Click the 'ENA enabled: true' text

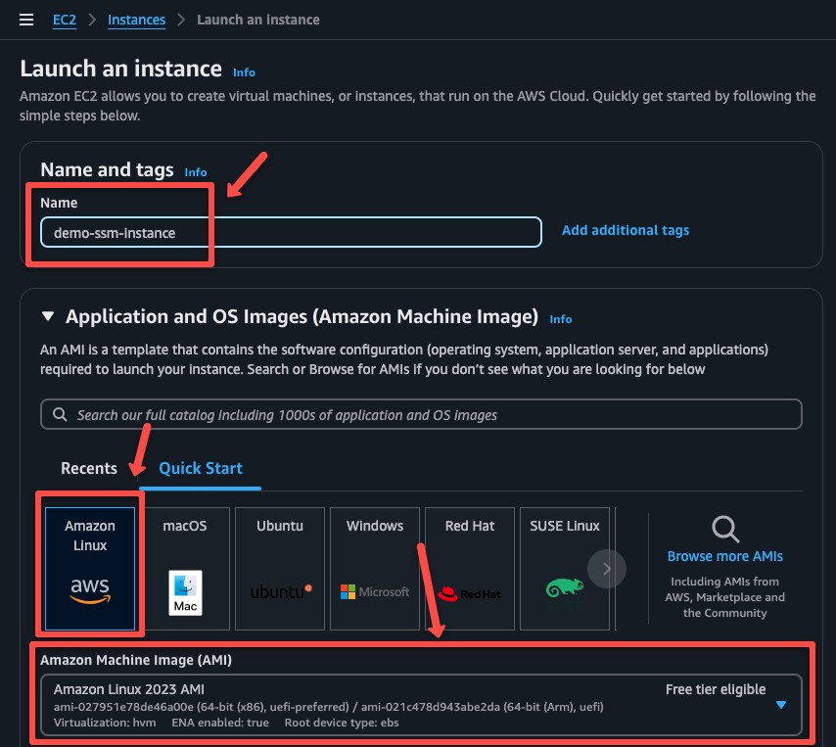coord(220,723)
